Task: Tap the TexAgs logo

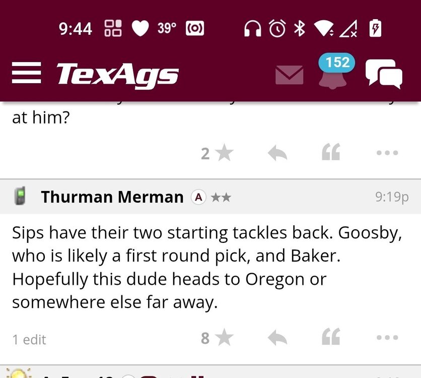Action: point(117,75)
